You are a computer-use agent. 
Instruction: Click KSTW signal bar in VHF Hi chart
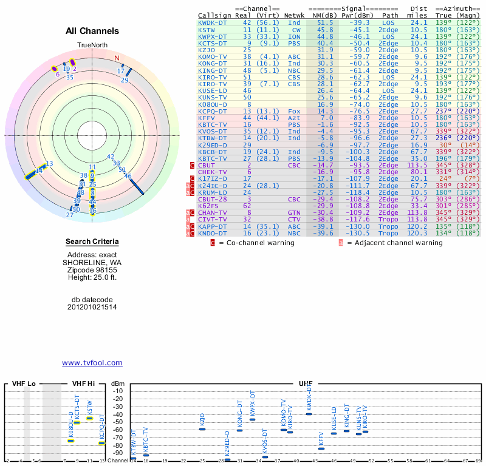89,418
